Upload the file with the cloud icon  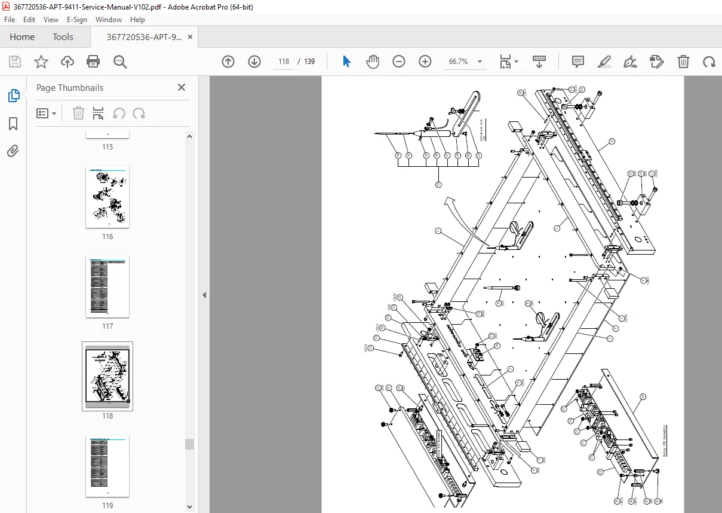pos(67,62)
